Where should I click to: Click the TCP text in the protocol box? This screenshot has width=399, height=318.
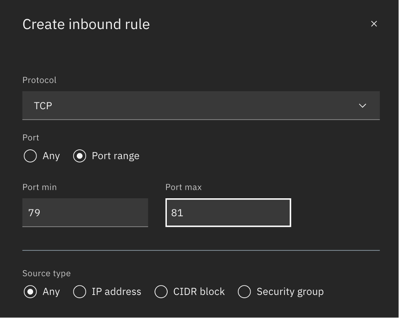43,106
